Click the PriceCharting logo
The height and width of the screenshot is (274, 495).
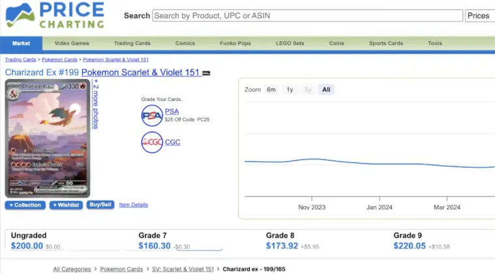click(54, 16)
